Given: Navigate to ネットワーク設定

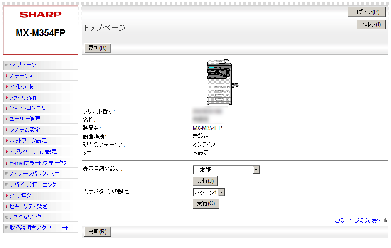Looking at the screenshot, I should (x=28, y=140).
